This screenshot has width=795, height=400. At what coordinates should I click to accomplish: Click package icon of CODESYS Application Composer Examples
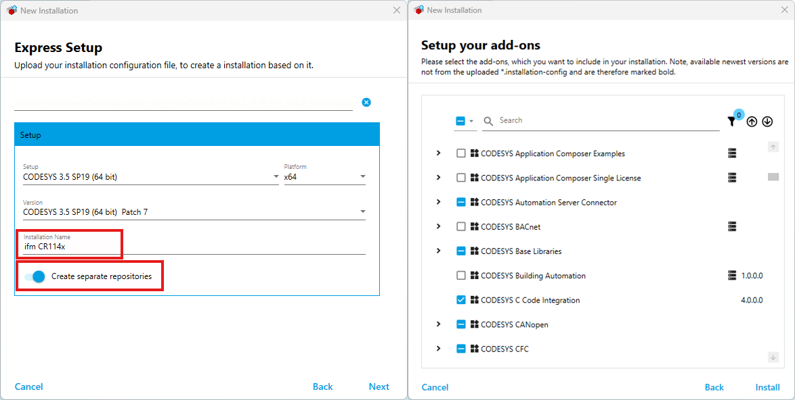(475, 153)
